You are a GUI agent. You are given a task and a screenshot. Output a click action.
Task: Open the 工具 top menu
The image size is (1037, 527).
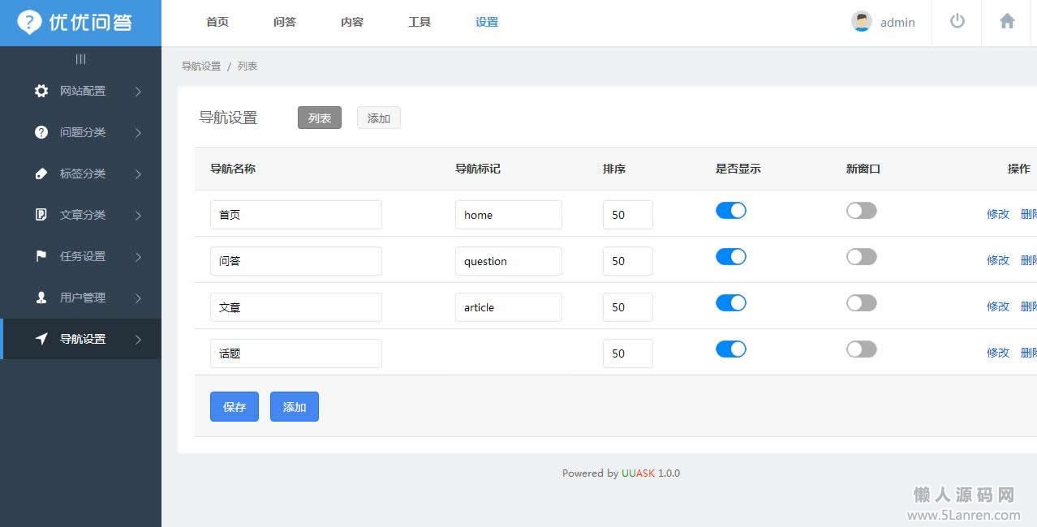419,23
